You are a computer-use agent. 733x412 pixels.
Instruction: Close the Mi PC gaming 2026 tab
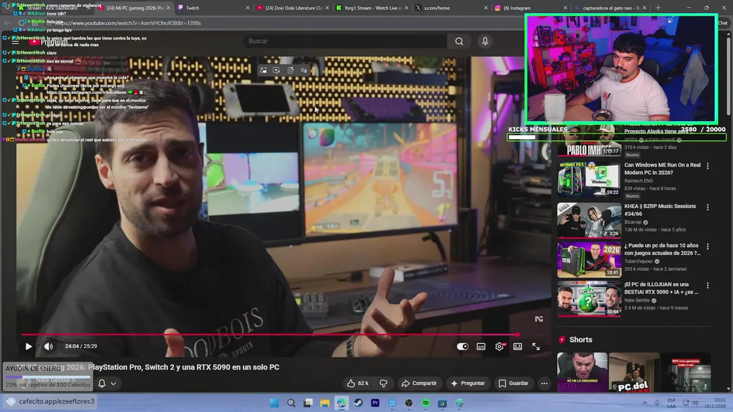(168, 8)
